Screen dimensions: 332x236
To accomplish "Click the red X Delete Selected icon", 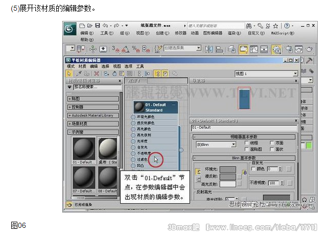I will [97, 74].
